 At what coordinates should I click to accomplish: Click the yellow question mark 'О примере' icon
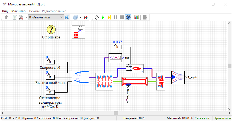tap(51, 30)
